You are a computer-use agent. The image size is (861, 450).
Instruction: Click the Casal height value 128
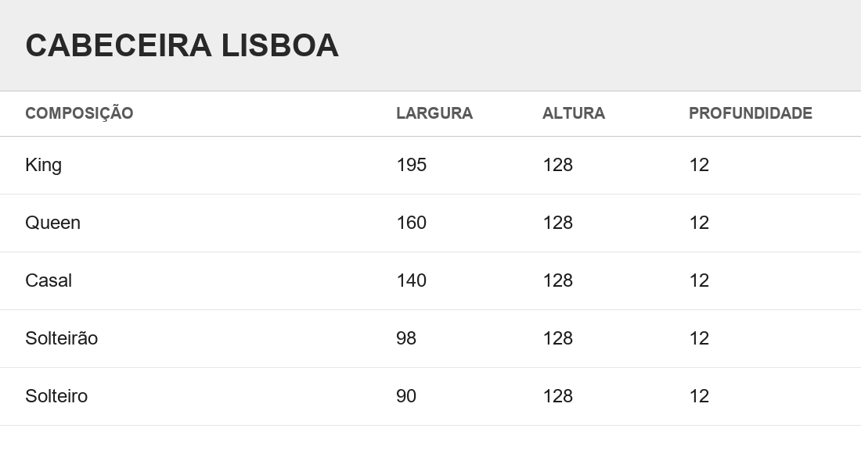tap(558, 280)
